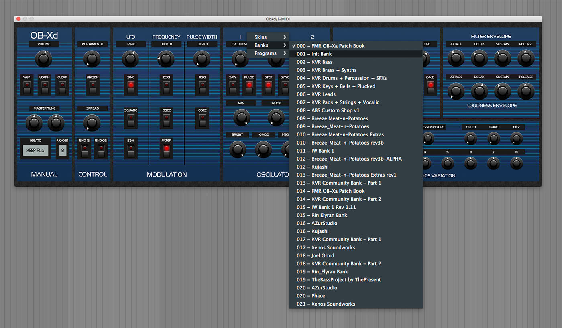Screen dimensions: 562x328
Task: Toggle the FILTER modulation destination
Action: pyautogui.click(x=166, y=149)
